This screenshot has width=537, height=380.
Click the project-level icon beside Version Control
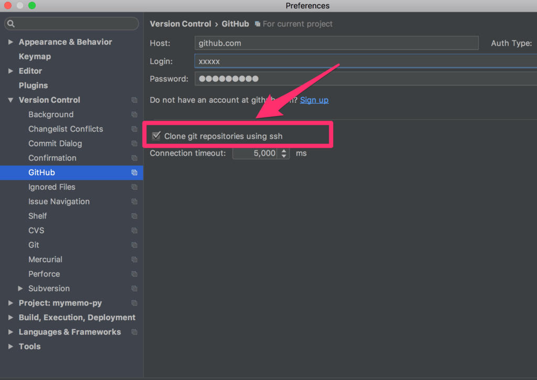click(x=134, y=100)
